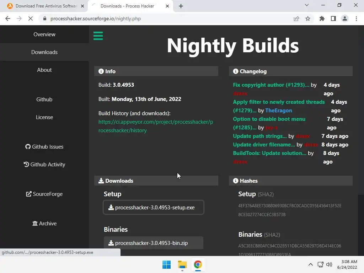This screenshot has width=364, height=273.
Task: Click build number 3.0.4953 text
Action: pyautogui.click(x=123, y=85)
